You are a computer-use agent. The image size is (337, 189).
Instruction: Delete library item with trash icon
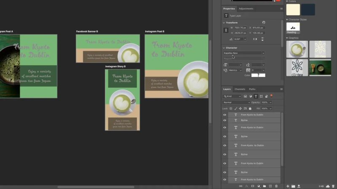click(x=333, y=186)
